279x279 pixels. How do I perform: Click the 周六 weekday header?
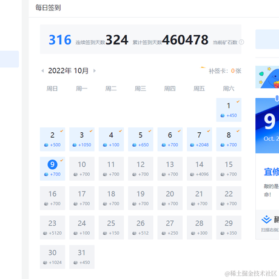click(x=229, y=89)
